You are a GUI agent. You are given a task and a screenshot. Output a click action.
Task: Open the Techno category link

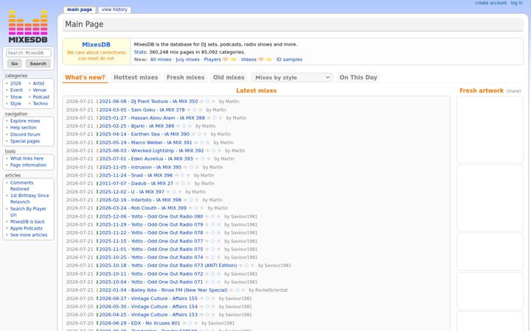coord(41,104)
